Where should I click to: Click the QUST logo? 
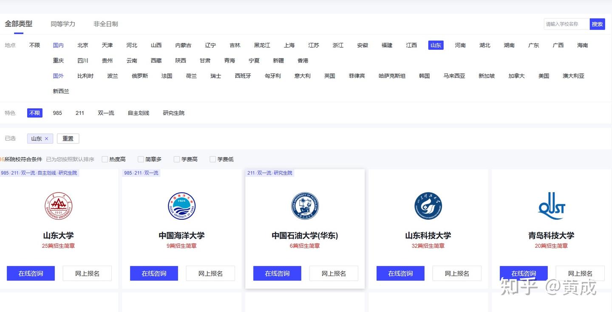pos(551,206)
